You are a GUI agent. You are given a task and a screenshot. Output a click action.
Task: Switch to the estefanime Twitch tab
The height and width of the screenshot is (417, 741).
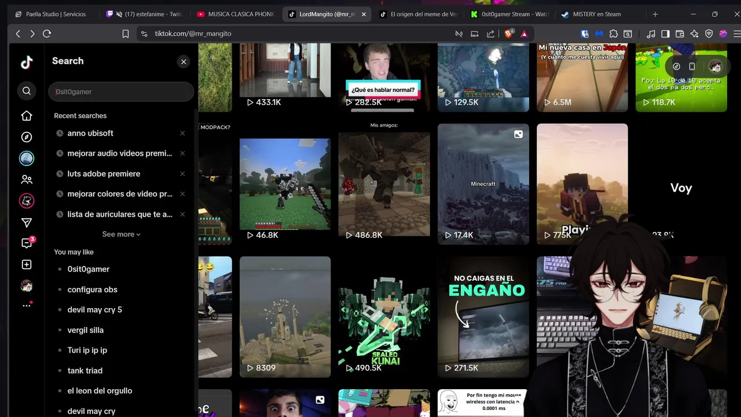pyautogui.click(x=145, y=14)
